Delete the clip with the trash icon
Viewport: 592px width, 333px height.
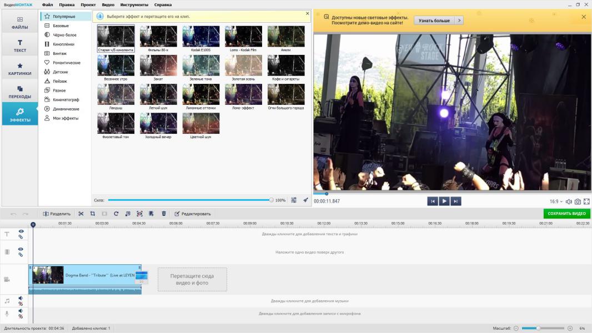point(164,214)
